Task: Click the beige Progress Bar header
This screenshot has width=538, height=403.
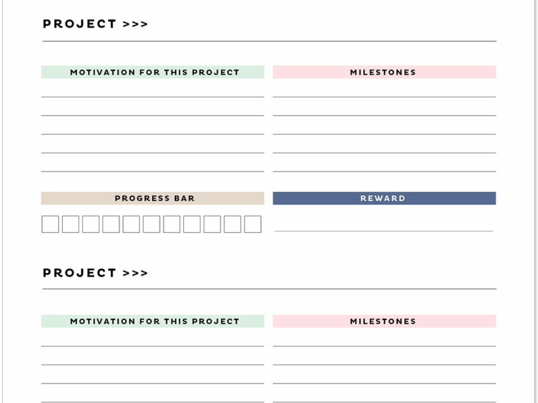Action: pyautogui.click(x=153, y=198)
